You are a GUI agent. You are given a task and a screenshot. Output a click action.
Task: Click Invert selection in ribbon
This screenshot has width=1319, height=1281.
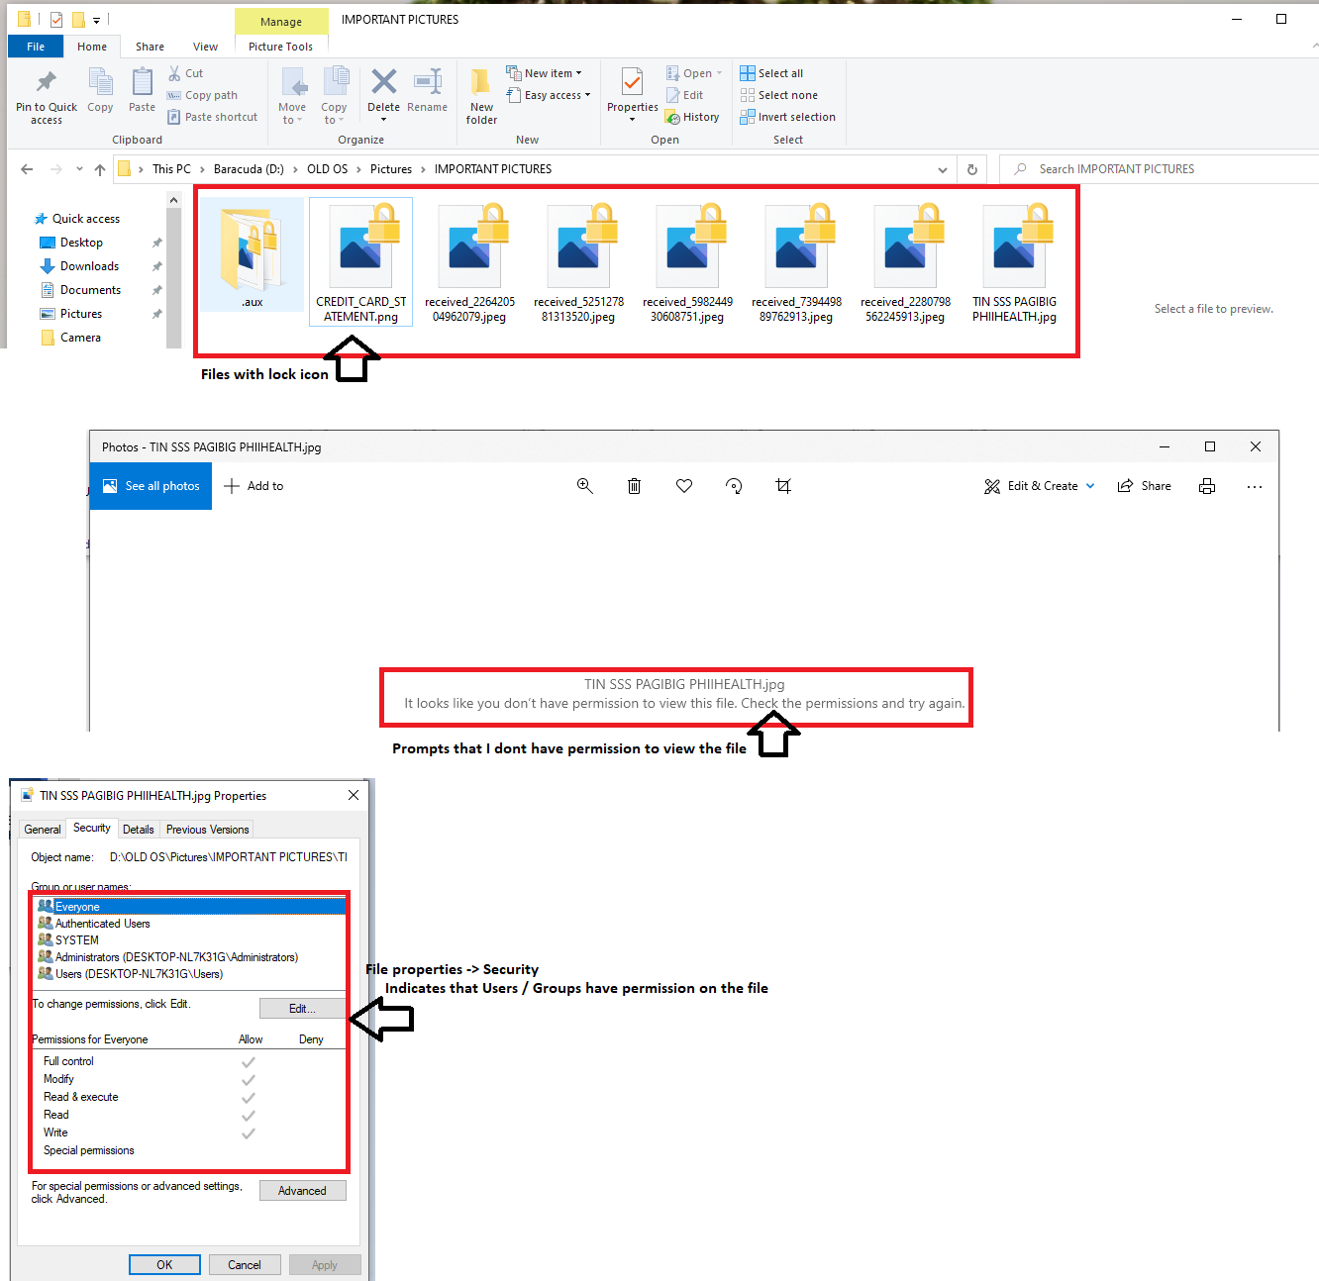(x=787, y=117)
